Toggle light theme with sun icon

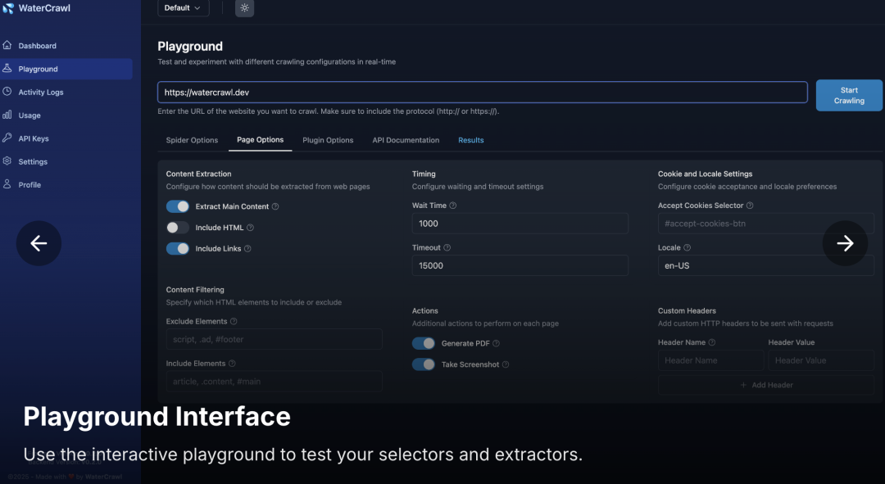point(244,8)
